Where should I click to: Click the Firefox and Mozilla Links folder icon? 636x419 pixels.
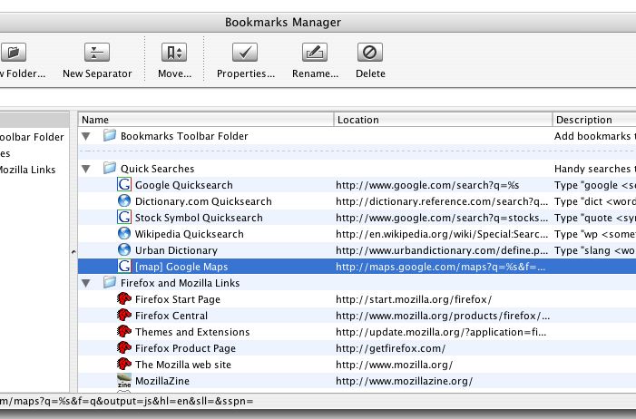(x=110, y=282)
